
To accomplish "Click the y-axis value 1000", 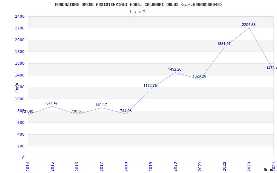I will [20, 99].
